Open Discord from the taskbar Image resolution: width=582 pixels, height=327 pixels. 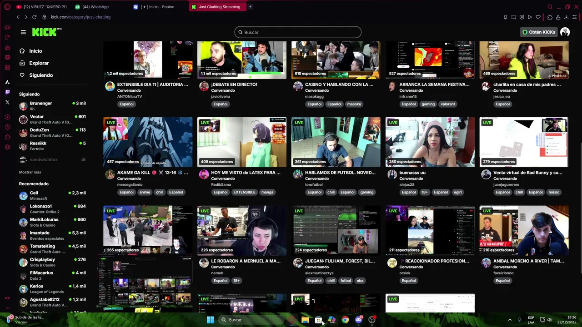[359, 320]
